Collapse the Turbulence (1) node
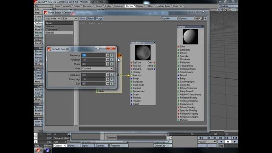Image resolution: width=272 pixels, height=153 pixels. click(154, 42)
